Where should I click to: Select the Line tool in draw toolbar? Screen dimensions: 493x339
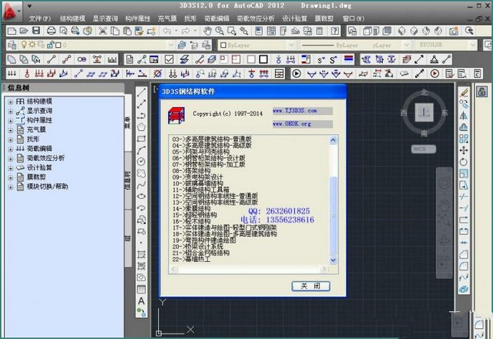142,91
